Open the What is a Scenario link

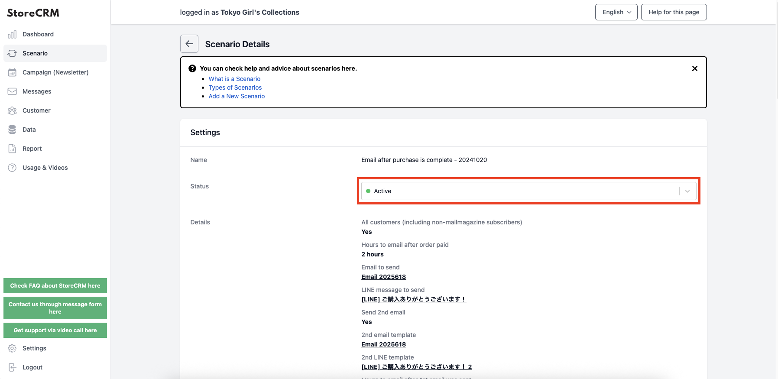pyautogui.click(x=234, y=79)
